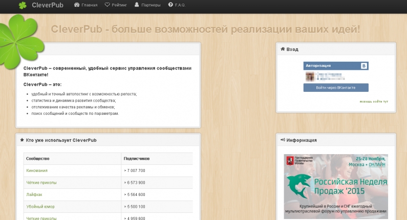Click the Сообщество column header
This screenshot has height=220, width=407.
coord(38,158)
